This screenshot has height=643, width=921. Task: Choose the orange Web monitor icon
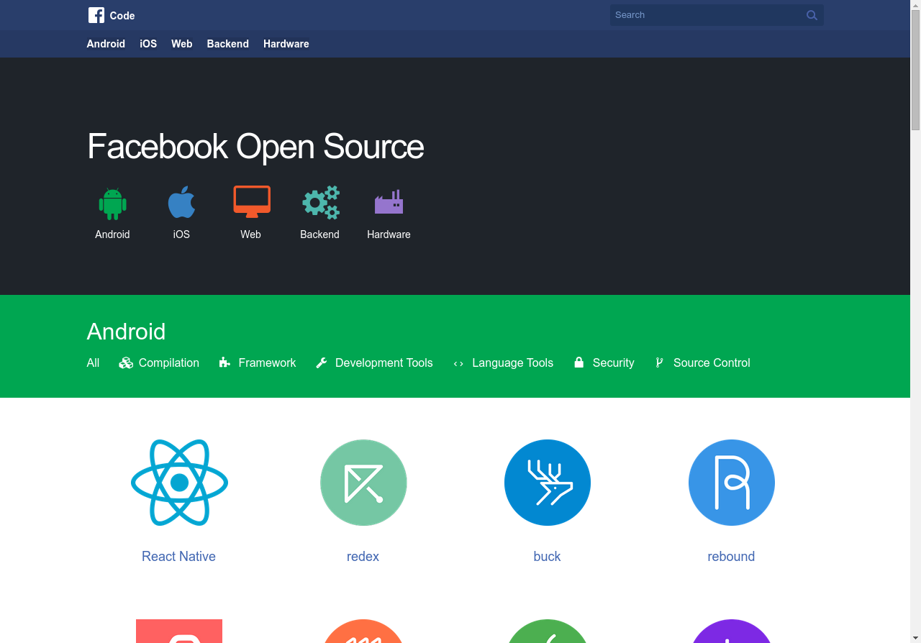click(252, 201)
